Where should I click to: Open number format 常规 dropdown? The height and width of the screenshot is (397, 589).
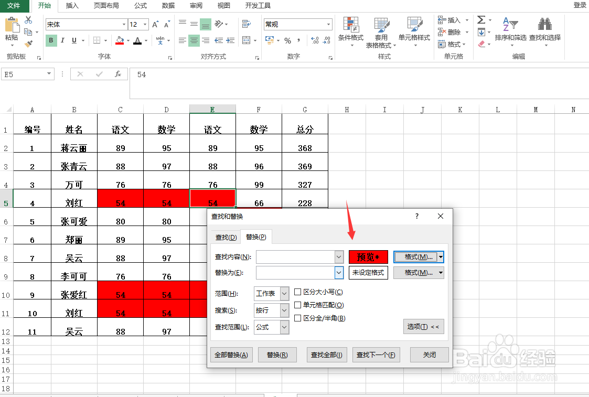tap(329, 25)
